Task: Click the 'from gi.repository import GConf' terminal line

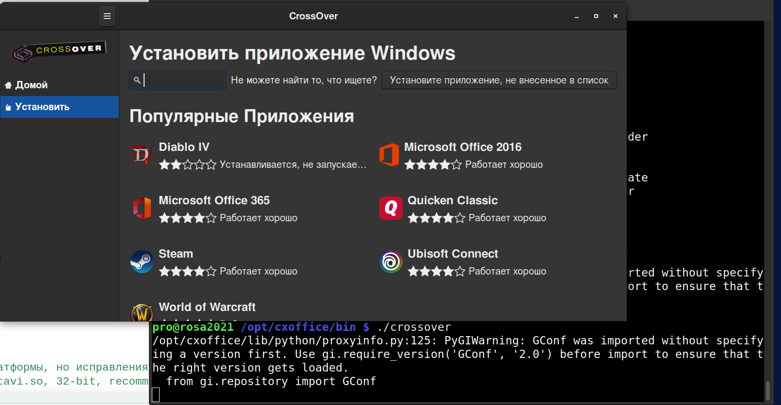Action: click(271, 381)
